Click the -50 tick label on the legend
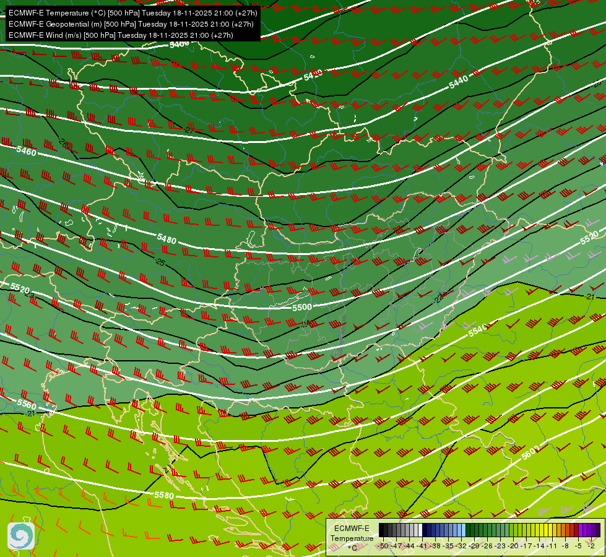 [383, 546]
